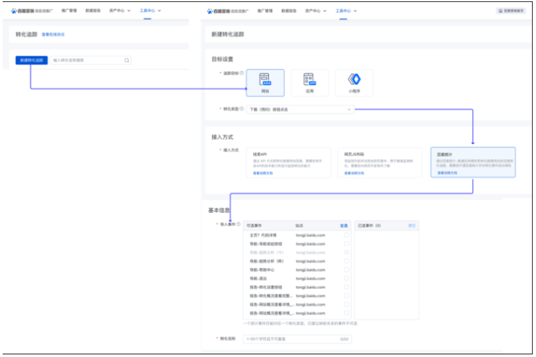The width and height of the screenshot is (536, 357).
Task: Check the 报告-转化设置按钮 event checkbox
Action: click(x=346, y=287)
